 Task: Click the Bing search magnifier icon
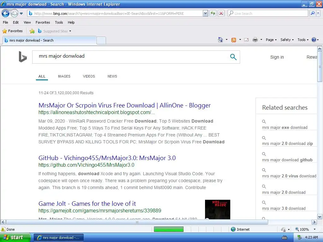click(233, 57)
